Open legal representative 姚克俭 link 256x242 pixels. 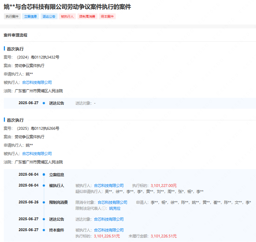pyautogui.click(x=115, y=208)
